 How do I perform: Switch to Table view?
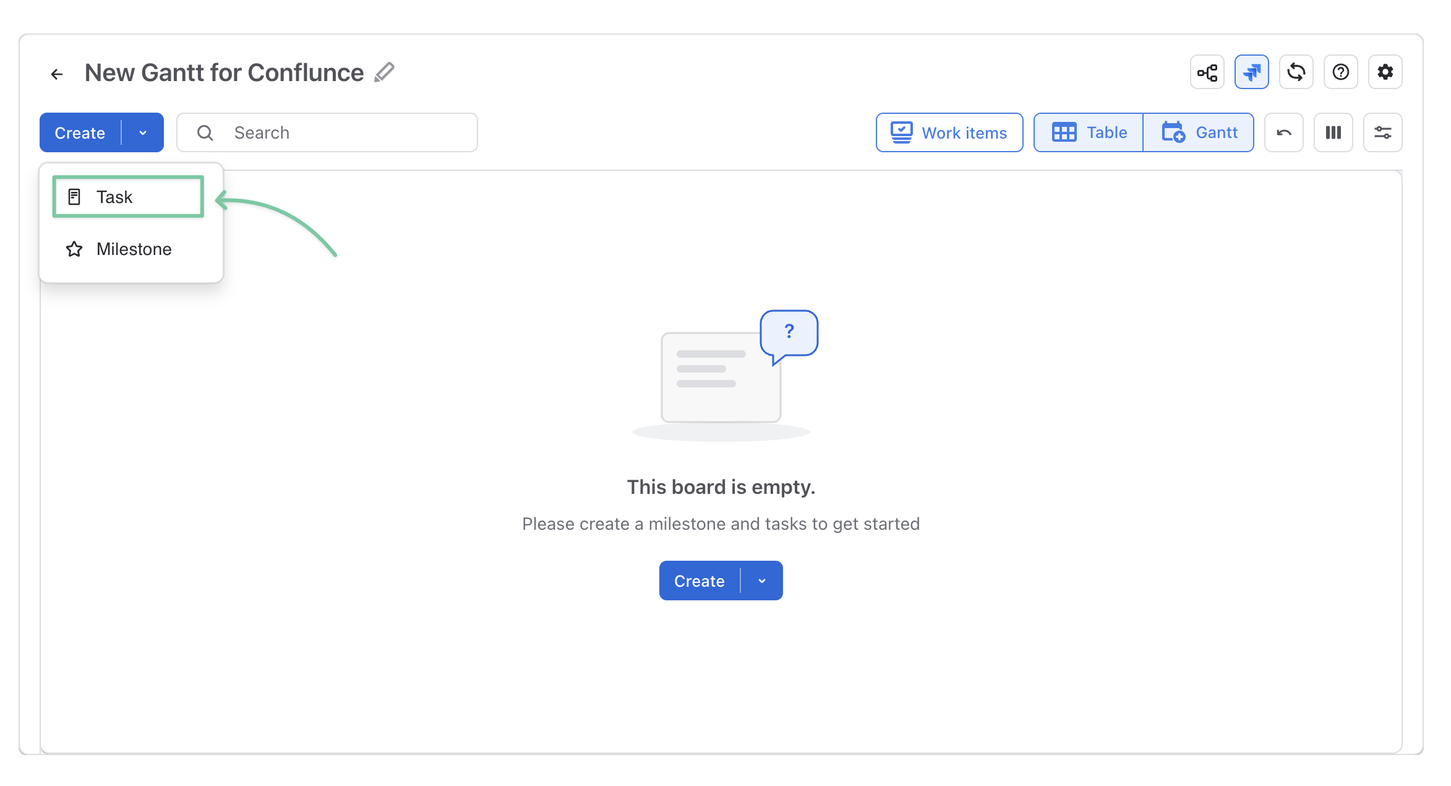(x=1089, y=132)
